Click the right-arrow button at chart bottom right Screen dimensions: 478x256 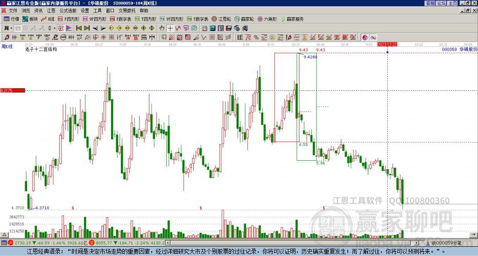point(474,235)
